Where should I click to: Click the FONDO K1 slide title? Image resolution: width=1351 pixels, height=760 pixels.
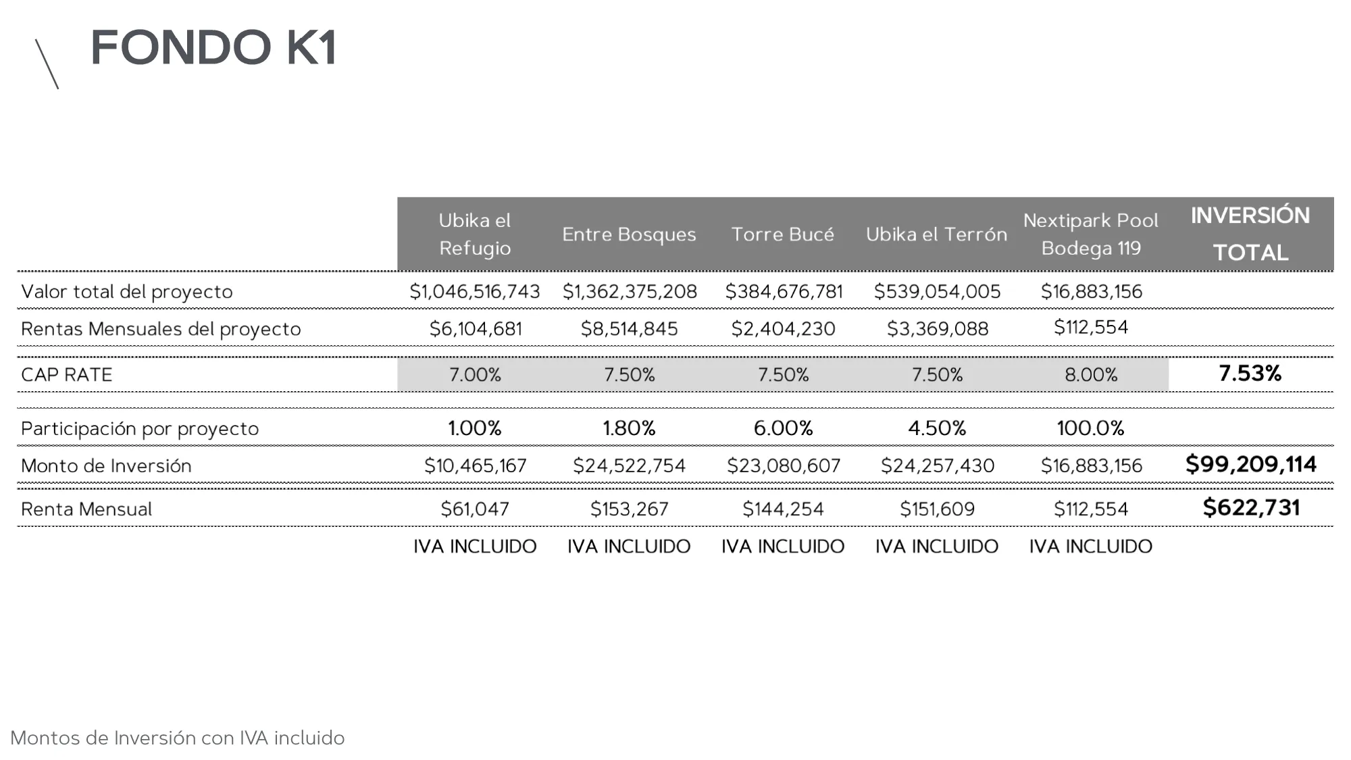tap(213, 47)
